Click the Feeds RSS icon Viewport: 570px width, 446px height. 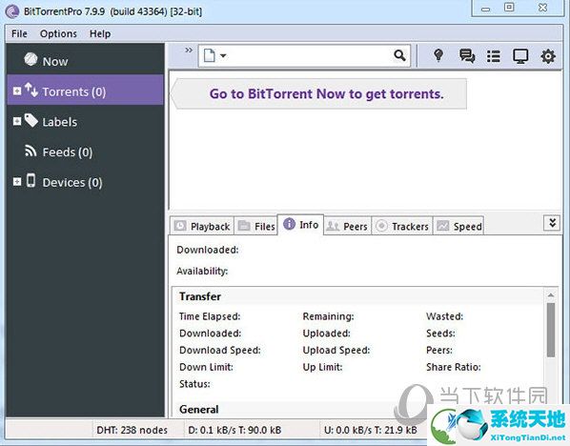(x=31, y=151)
